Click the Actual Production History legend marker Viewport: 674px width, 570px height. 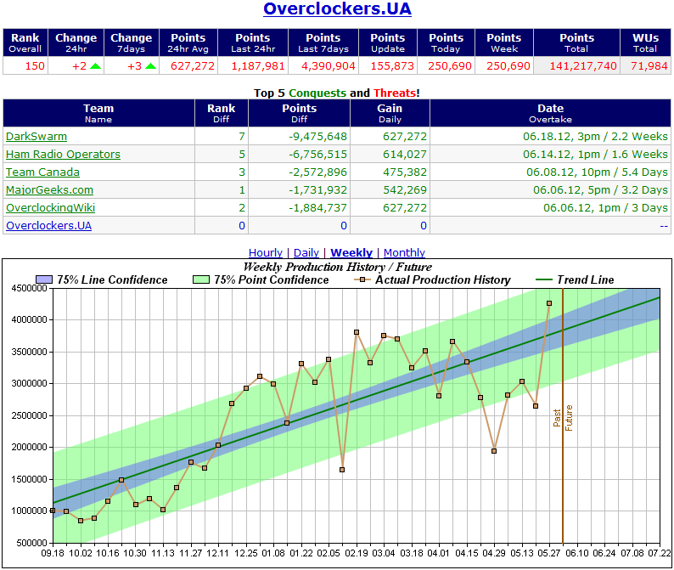[x=362, y=279]
